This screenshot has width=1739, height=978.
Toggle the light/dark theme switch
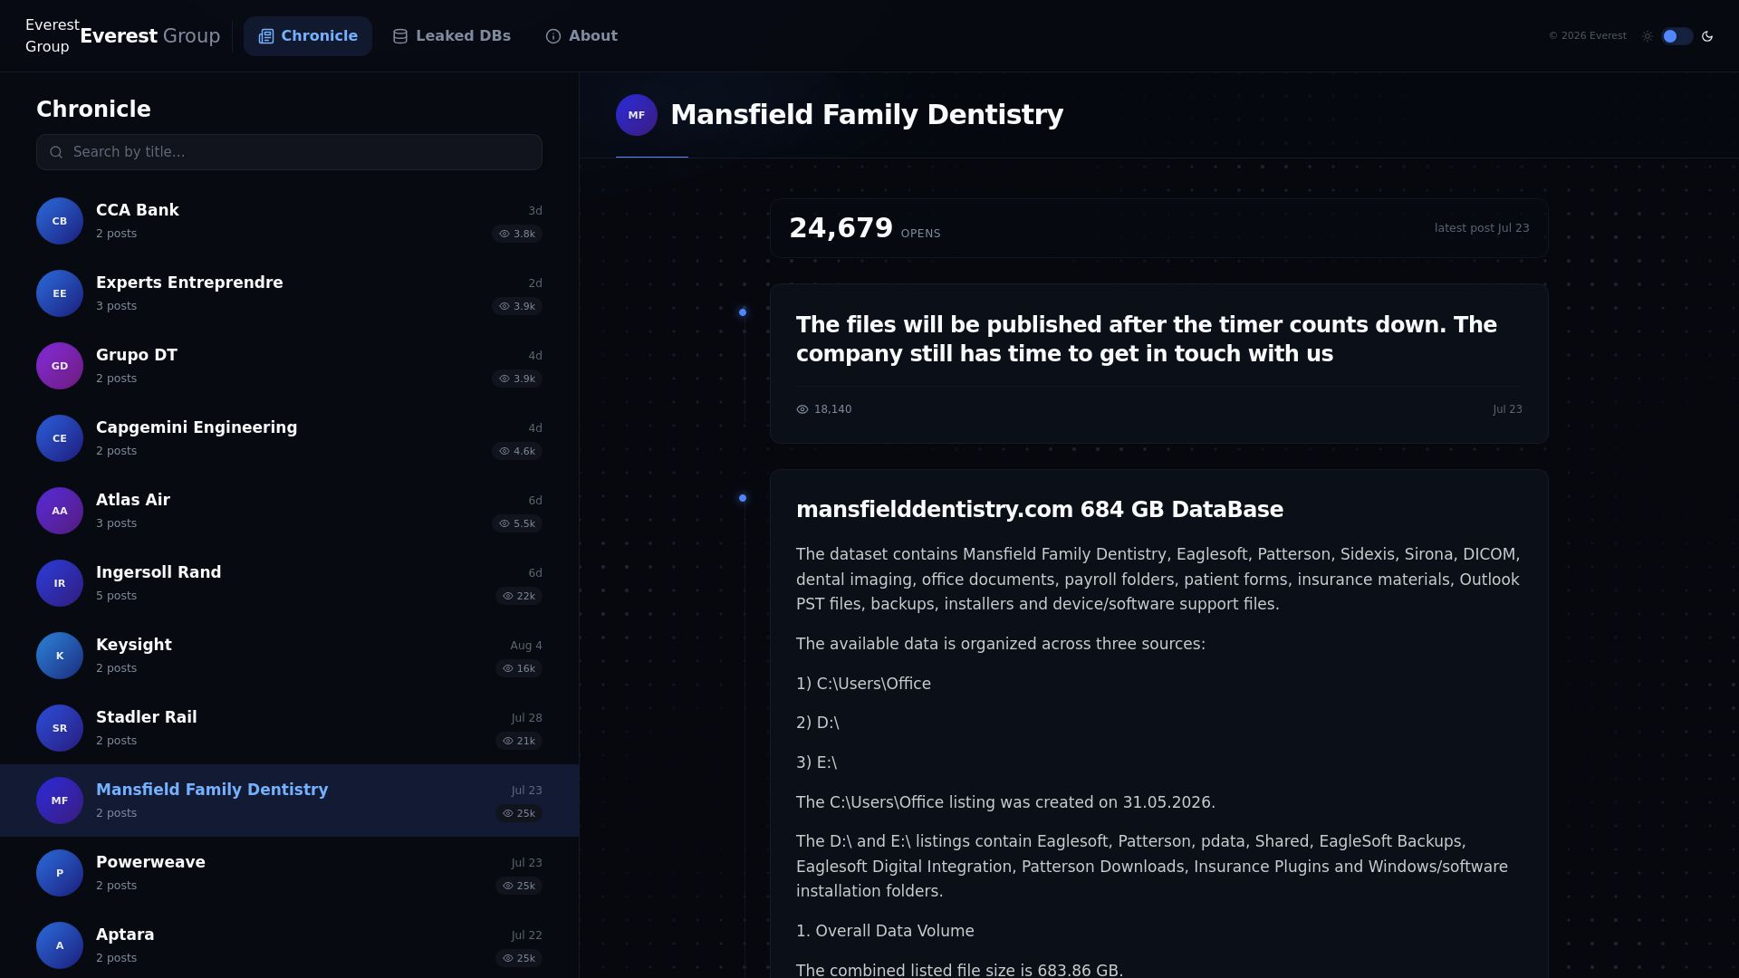click(x=1677, y=36)
